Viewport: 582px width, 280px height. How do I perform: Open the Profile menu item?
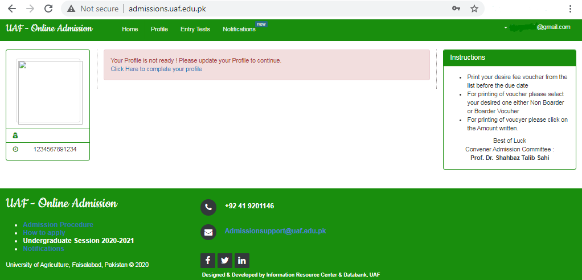159,29
